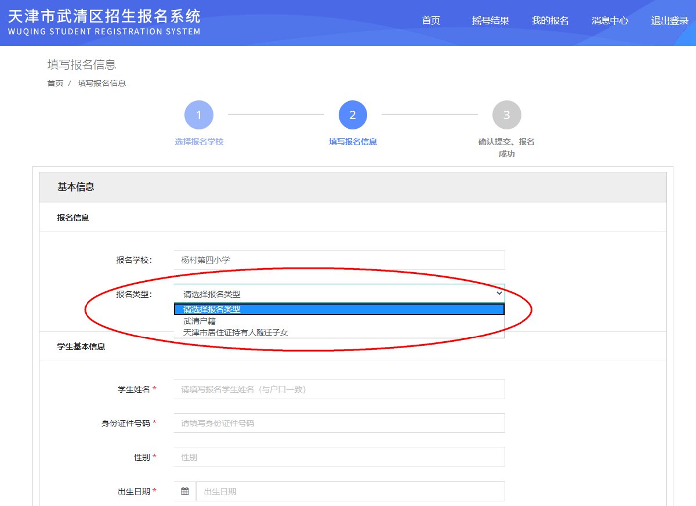
Task: Click step 3 circle 确认提交
Action: (506, 115)
